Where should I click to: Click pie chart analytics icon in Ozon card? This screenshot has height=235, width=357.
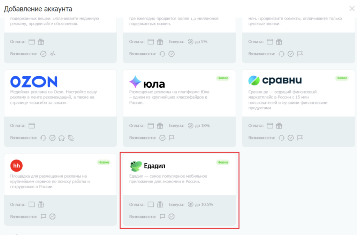[71, 138]
